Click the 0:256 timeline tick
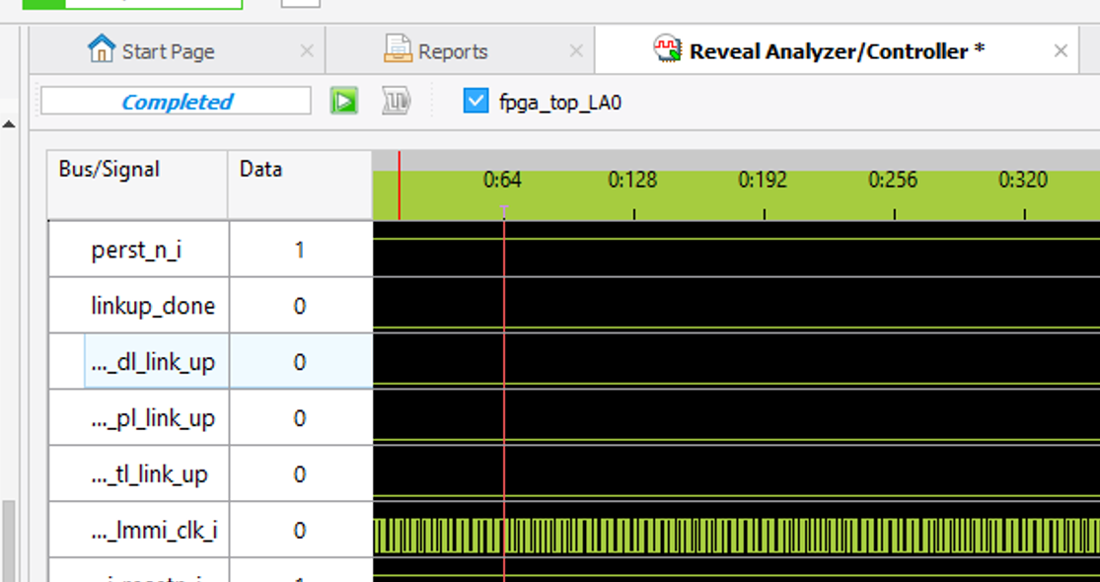 (894, 181)
